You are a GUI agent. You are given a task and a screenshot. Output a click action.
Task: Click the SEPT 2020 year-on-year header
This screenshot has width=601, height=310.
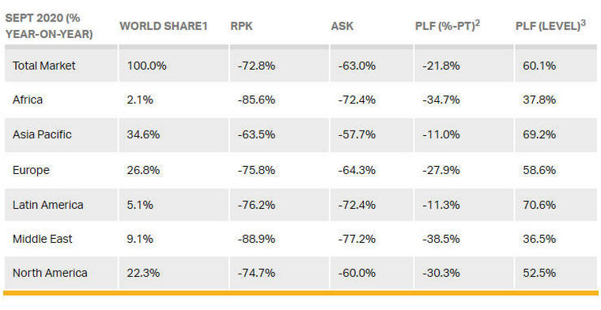(49, 26)
